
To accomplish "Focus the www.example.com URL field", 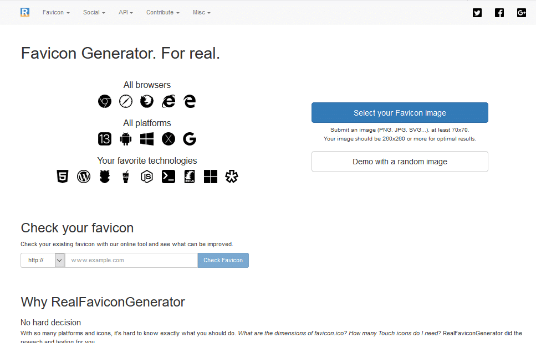I will pyautogui.click(x=131, y=261).
